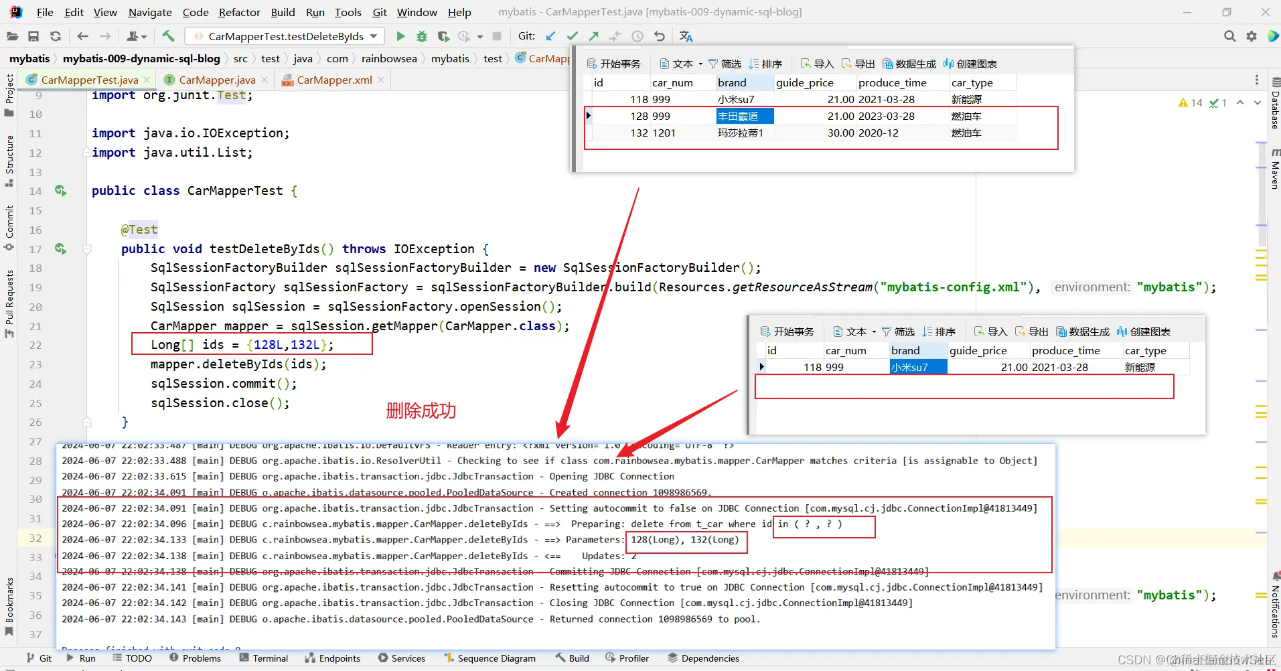The image size is (1281, 671).
Task: Click 开始事务 in the upper table window
Action: (x=614, y=64)
